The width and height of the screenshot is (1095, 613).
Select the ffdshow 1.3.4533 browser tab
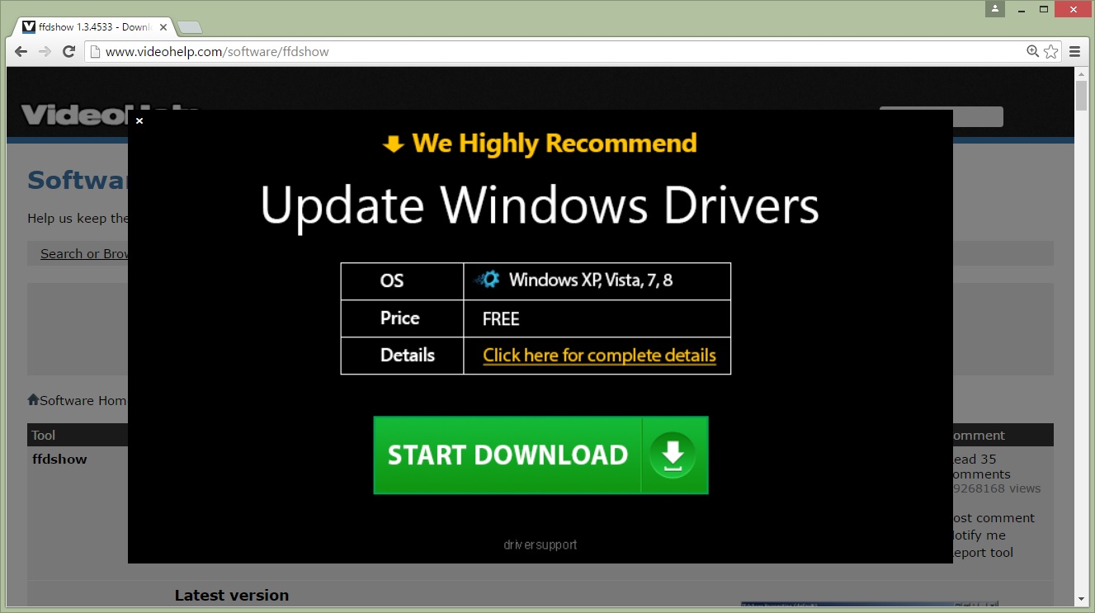tap(92, 26)
